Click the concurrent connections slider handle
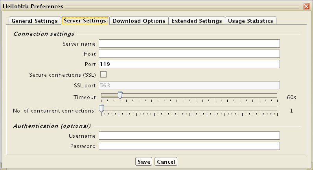The image size is (313, 170). [101, 109]
